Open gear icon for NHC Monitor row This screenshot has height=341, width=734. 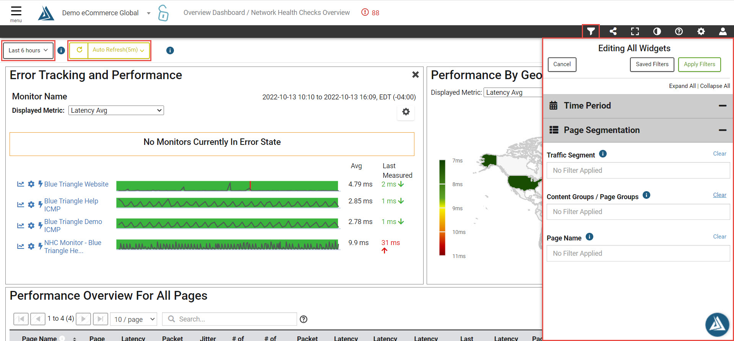coord(31,246)
